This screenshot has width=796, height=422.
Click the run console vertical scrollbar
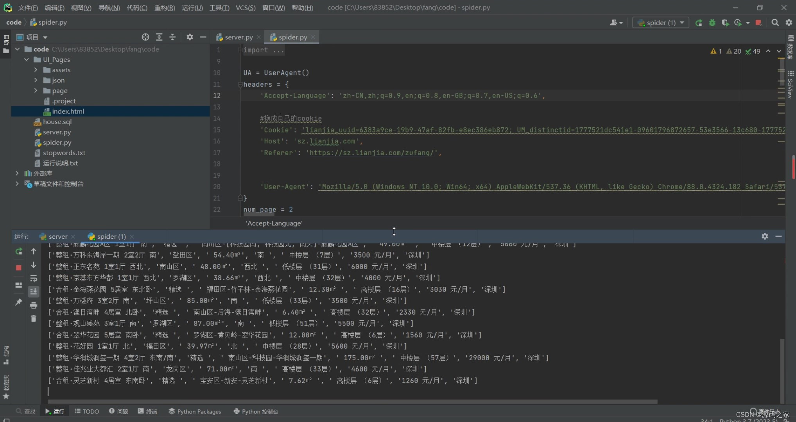click(782, 370)
